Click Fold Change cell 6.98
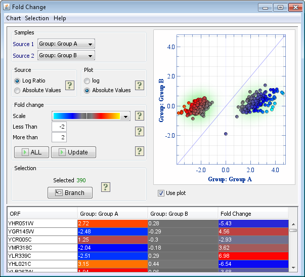This screenshot has height=277, width=305. point(253,256)
